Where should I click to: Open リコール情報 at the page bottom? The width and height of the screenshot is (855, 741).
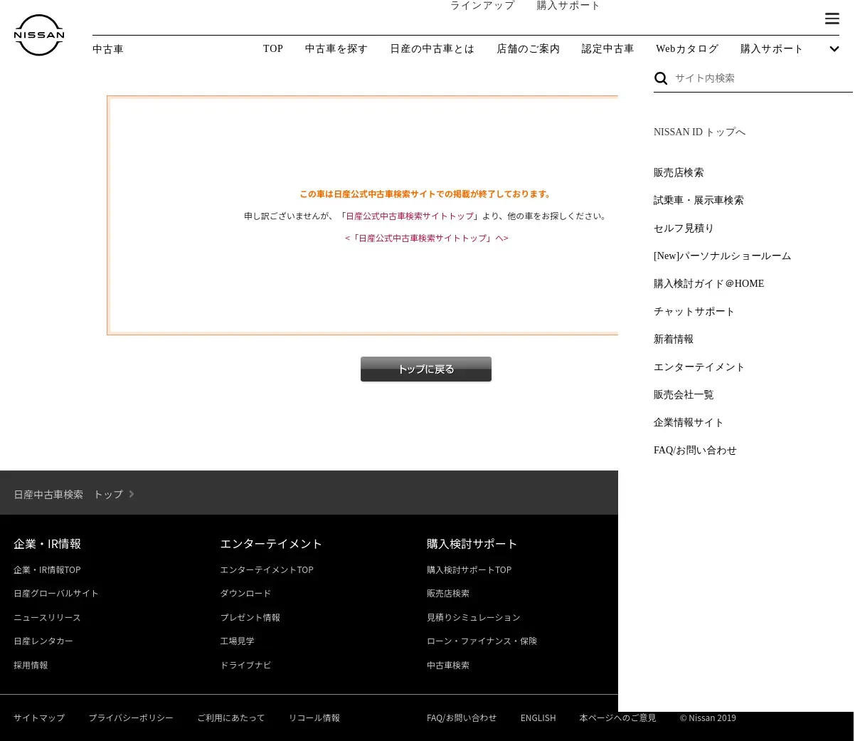tap(314, 718)
